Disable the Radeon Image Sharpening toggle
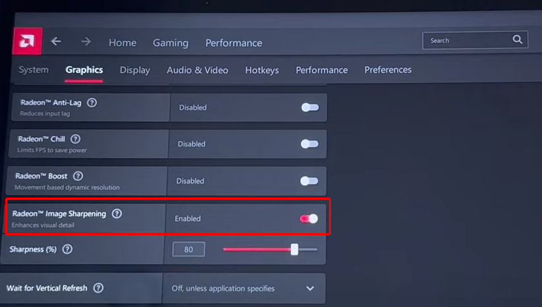Screen dimensions: 542x307 pyautogui.click(x=309, y=219)
